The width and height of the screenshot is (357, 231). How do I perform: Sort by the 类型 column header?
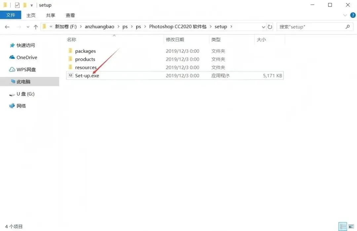tap(216, 40)
